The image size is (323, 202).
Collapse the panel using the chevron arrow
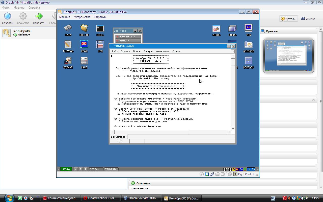[x=313, y=100]
